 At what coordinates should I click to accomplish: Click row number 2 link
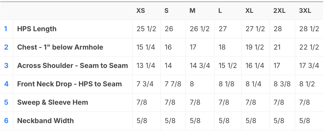pos(6,47)
